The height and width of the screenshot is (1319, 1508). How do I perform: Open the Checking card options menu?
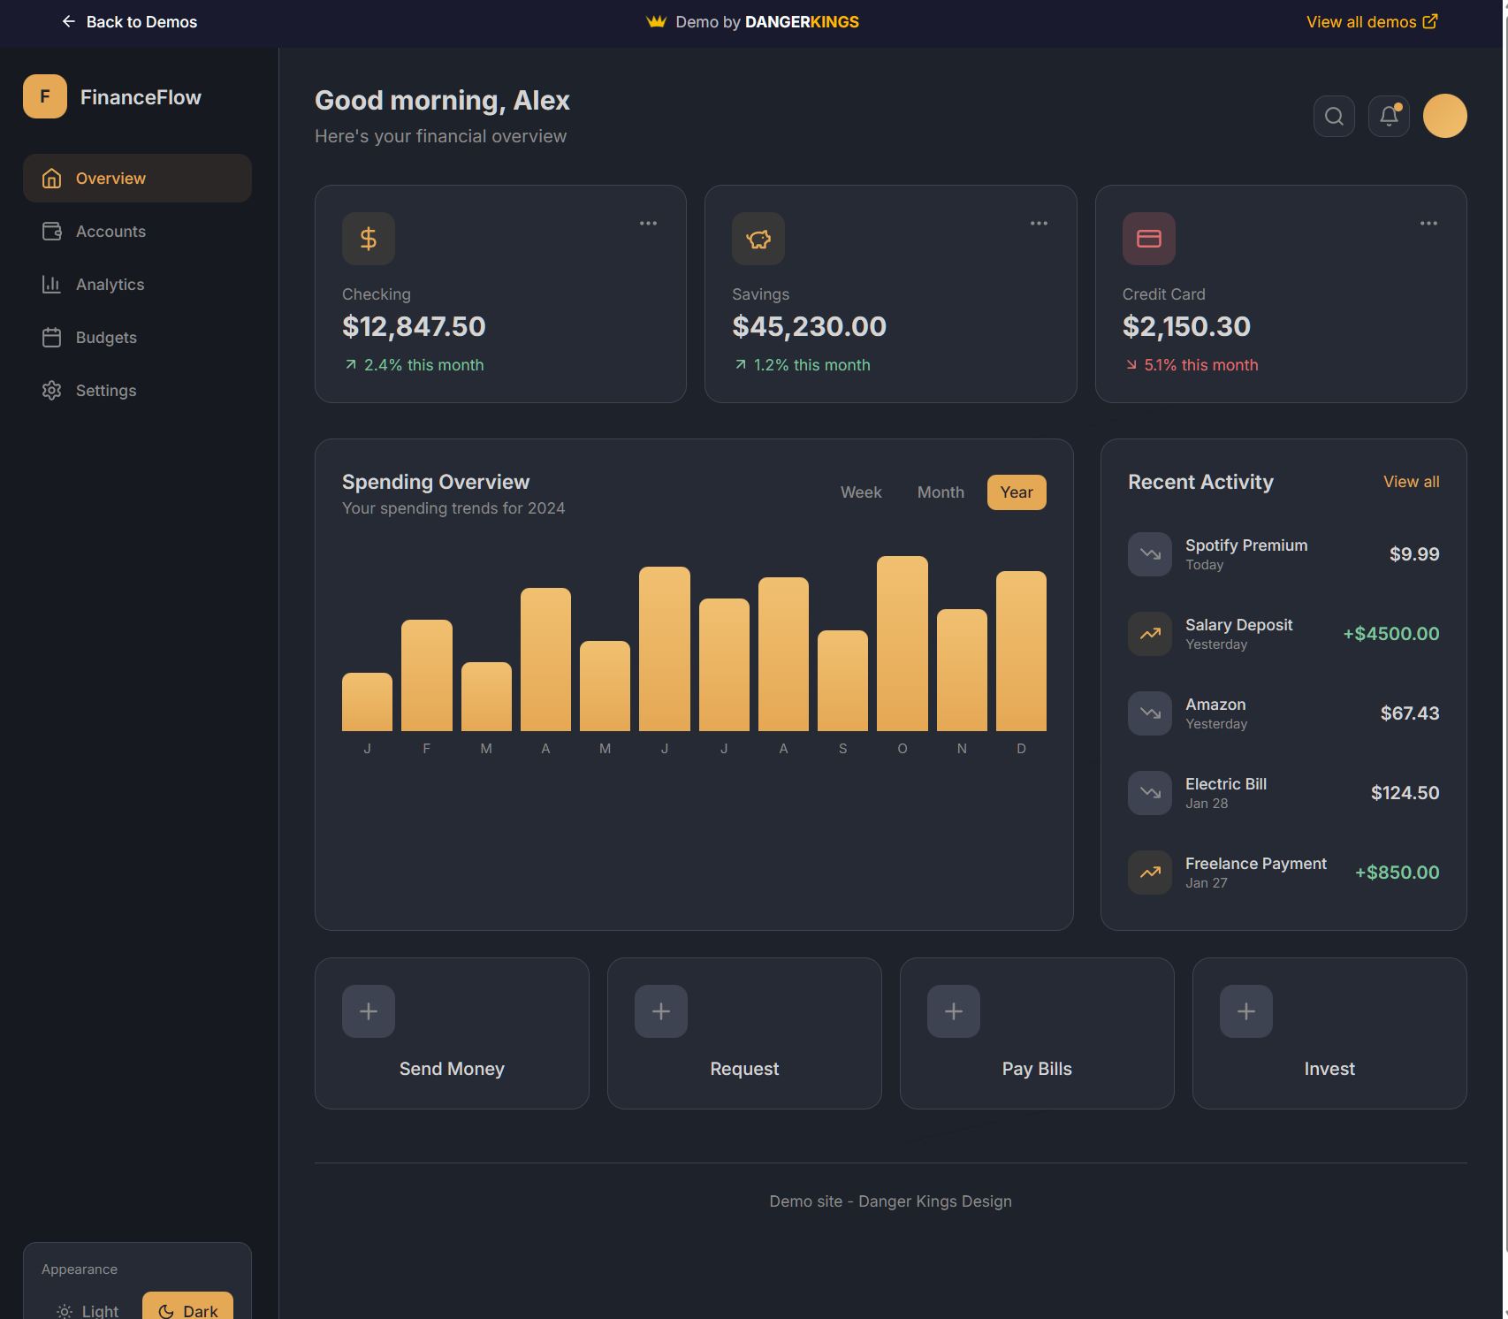click(x=648, y=223)
